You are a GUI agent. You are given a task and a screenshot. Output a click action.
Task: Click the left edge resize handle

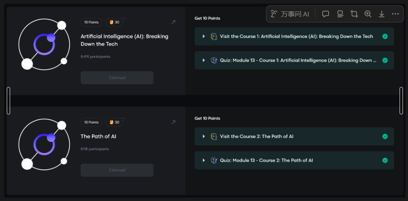pos(8,100)
